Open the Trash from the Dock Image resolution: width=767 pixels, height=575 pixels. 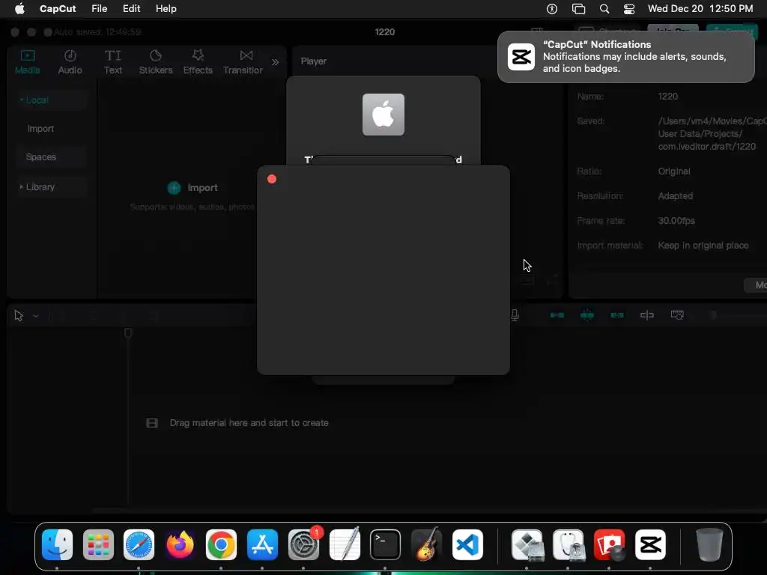(x=709, y=544)
